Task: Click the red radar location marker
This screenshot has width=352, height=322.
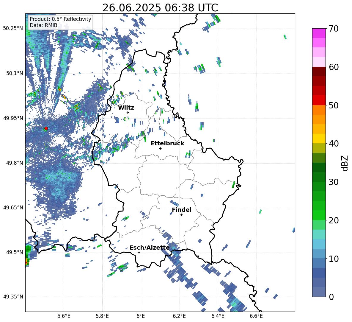Action: [46, 128]
